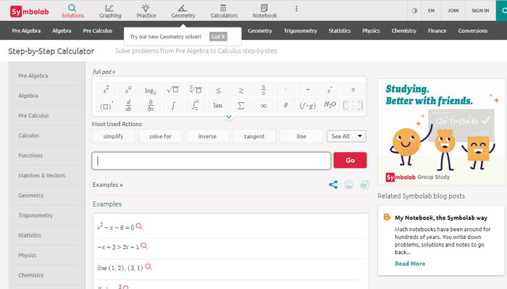Screen dimensions: 507x289
Task: Insert function composition template
Action: click(308, 105)
